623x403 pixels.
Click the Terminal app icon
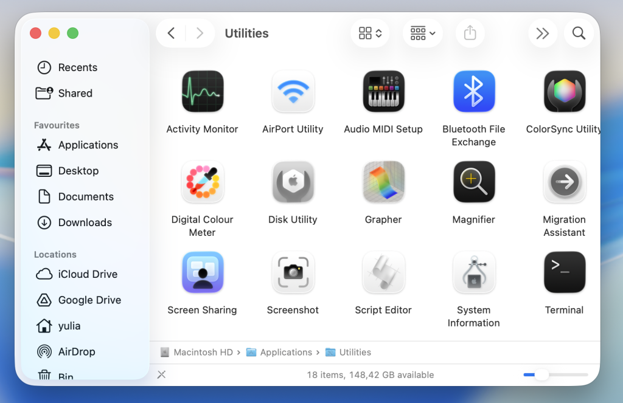point(565,272)
